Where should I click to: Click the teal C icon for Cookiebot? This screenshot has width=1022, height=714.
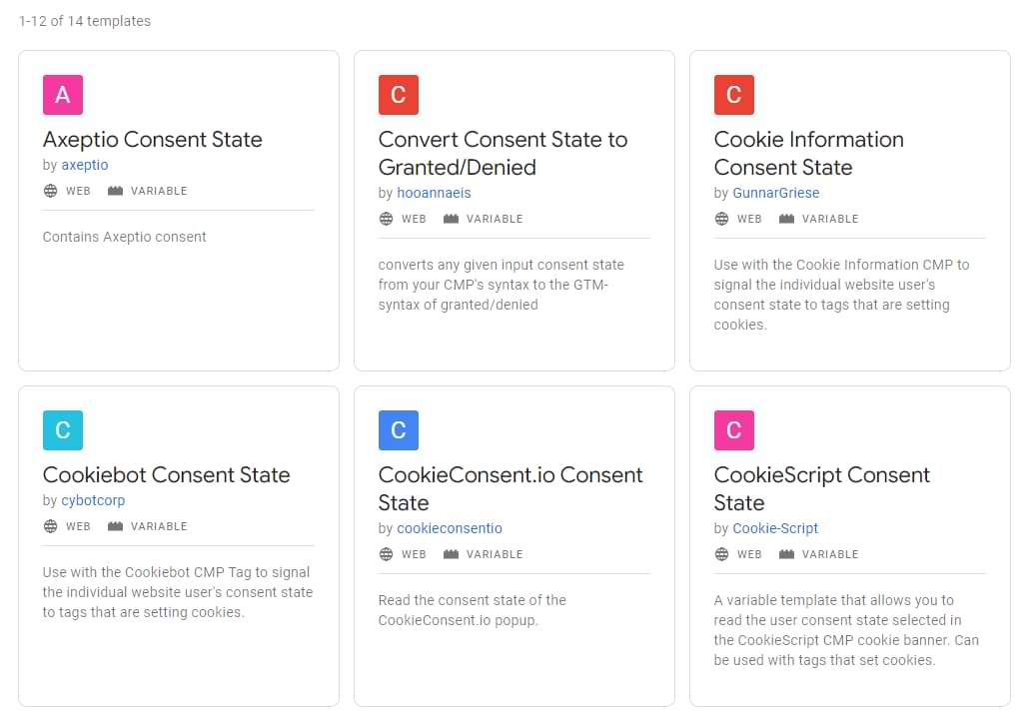point(63,430)
